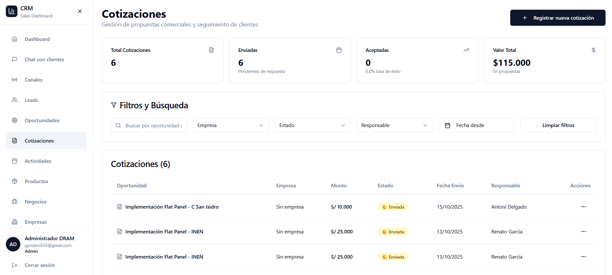The height and width of the screenshot is (275, 612).
Task: Navigate to Dashboard in the sidebar
Action: click(x=37, y=39)
